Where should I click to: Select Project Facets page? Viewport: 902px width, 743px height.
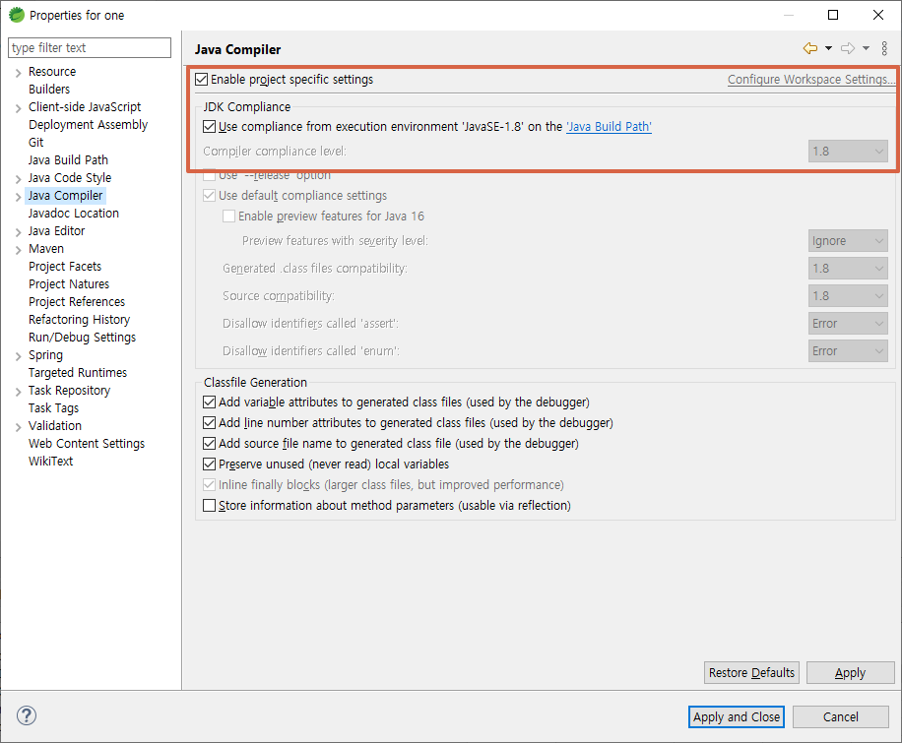[65, 267]
